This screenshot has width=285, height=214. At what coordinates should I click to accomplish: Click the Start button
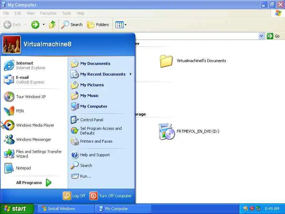pos(17,209)
